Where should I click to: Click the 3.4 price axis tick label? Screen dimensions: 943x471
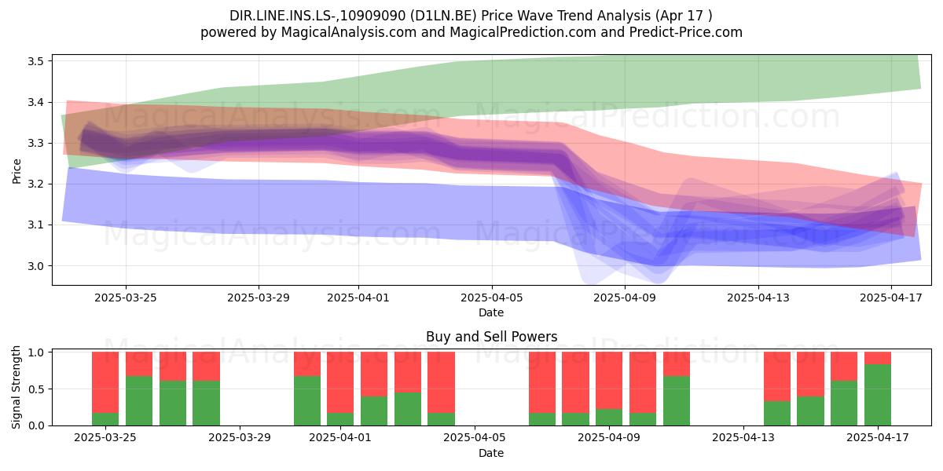(x=37, y=102)
